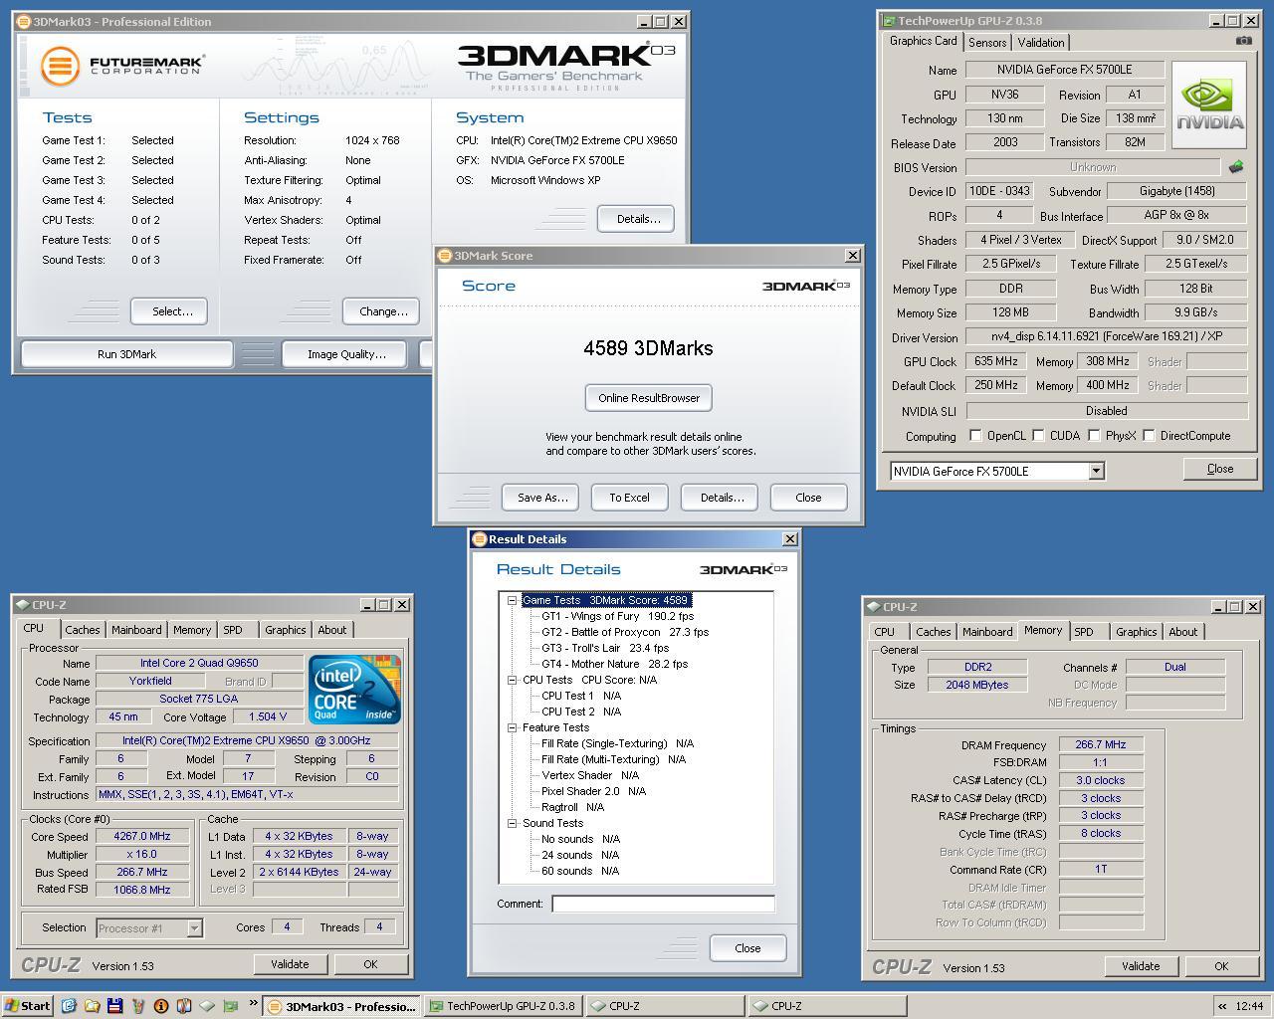1274x1019 pixels.
Task: Click the BIOS save chip icon in GPU-Z
Action: pyautogui.click(x=1236, y=167)
